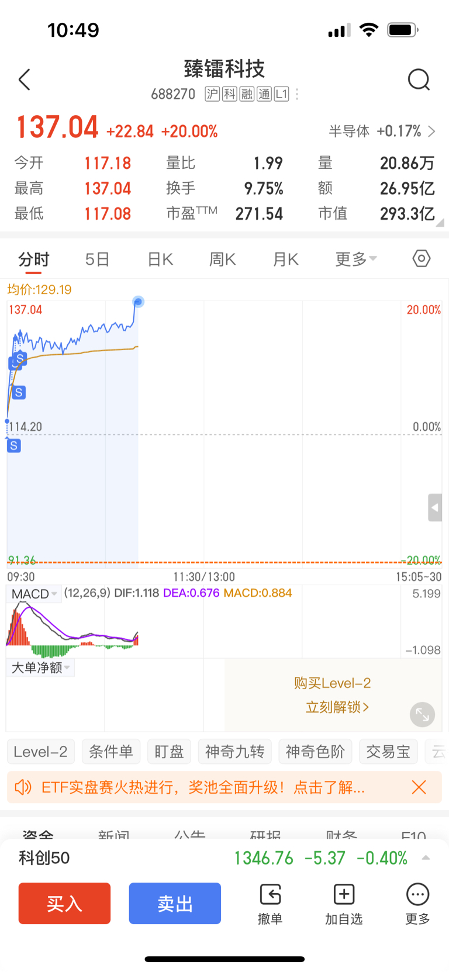Tap vertical dots beside stock tags
449x972 pixels.
coord(297,94)
